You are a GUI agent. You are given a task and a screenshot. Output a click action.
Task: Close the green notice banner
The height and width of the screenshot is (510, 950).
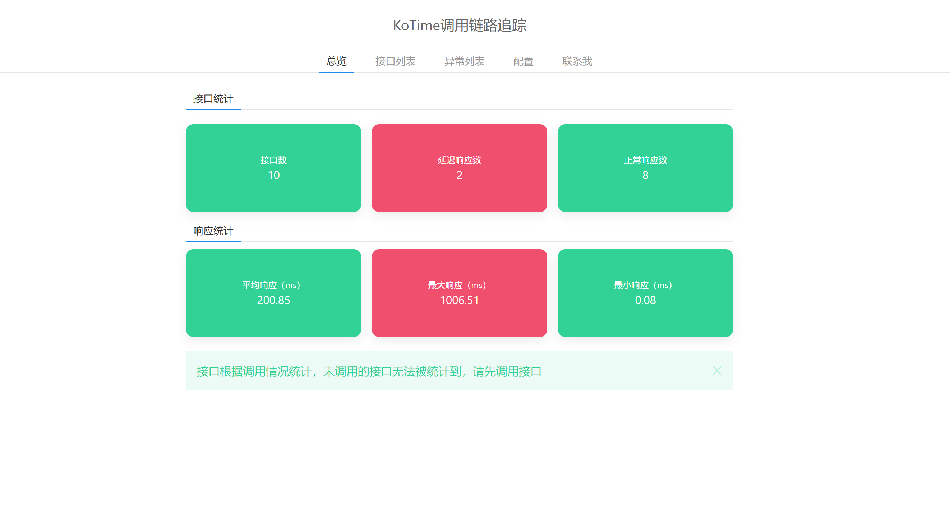click(x=716, y=371)
